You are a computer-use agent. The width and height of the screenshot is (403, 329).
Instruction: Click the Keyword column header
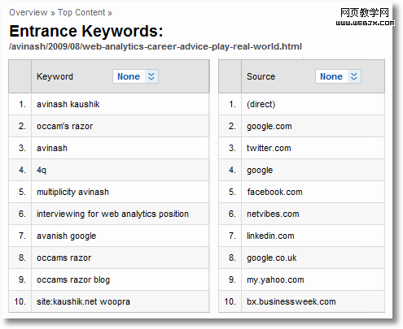(x=55, y=76)
